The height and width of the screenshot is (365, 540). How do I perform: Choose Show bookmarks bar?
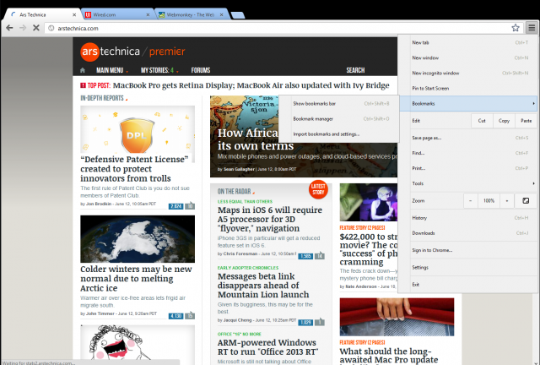tap(339, 103)
